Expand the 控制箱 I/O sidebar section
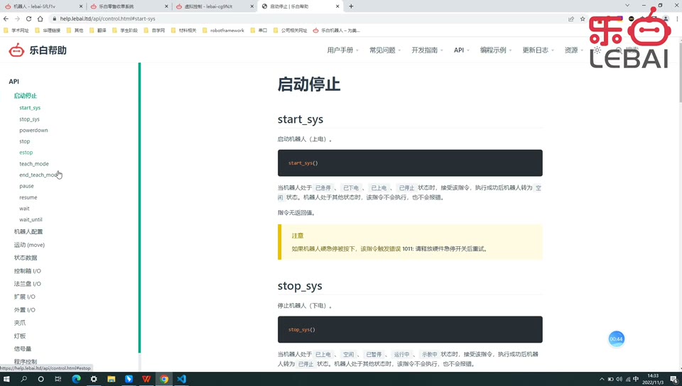The width and height of the screenshot is (682, 386). tap(28, 271)
